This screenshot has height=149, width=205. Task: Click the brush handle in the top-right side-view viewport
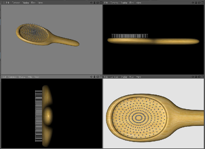[x=177, y=41]
